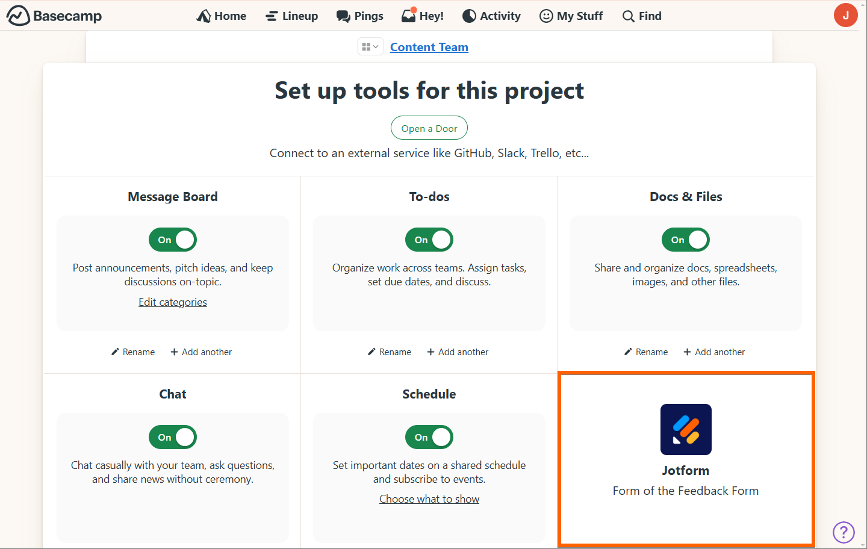Follow the Content Team link
This screenshot has width=867, height=549.
tap(429, 47)
